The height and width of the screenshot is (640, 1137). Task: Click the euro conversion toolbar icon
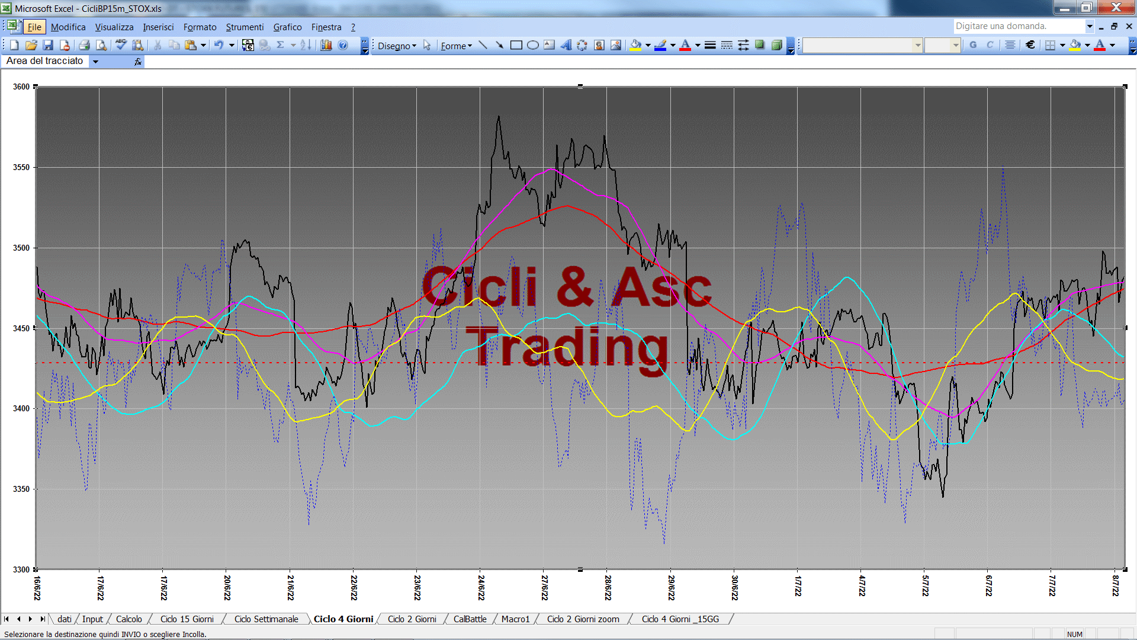(248, 46)
